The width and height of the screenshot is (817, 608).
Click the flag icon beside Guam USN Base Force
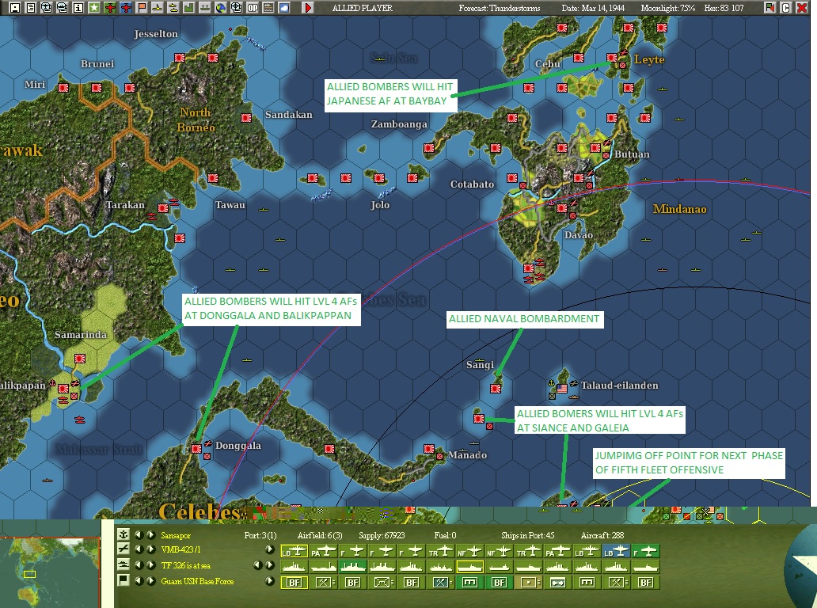click(123, 579)
